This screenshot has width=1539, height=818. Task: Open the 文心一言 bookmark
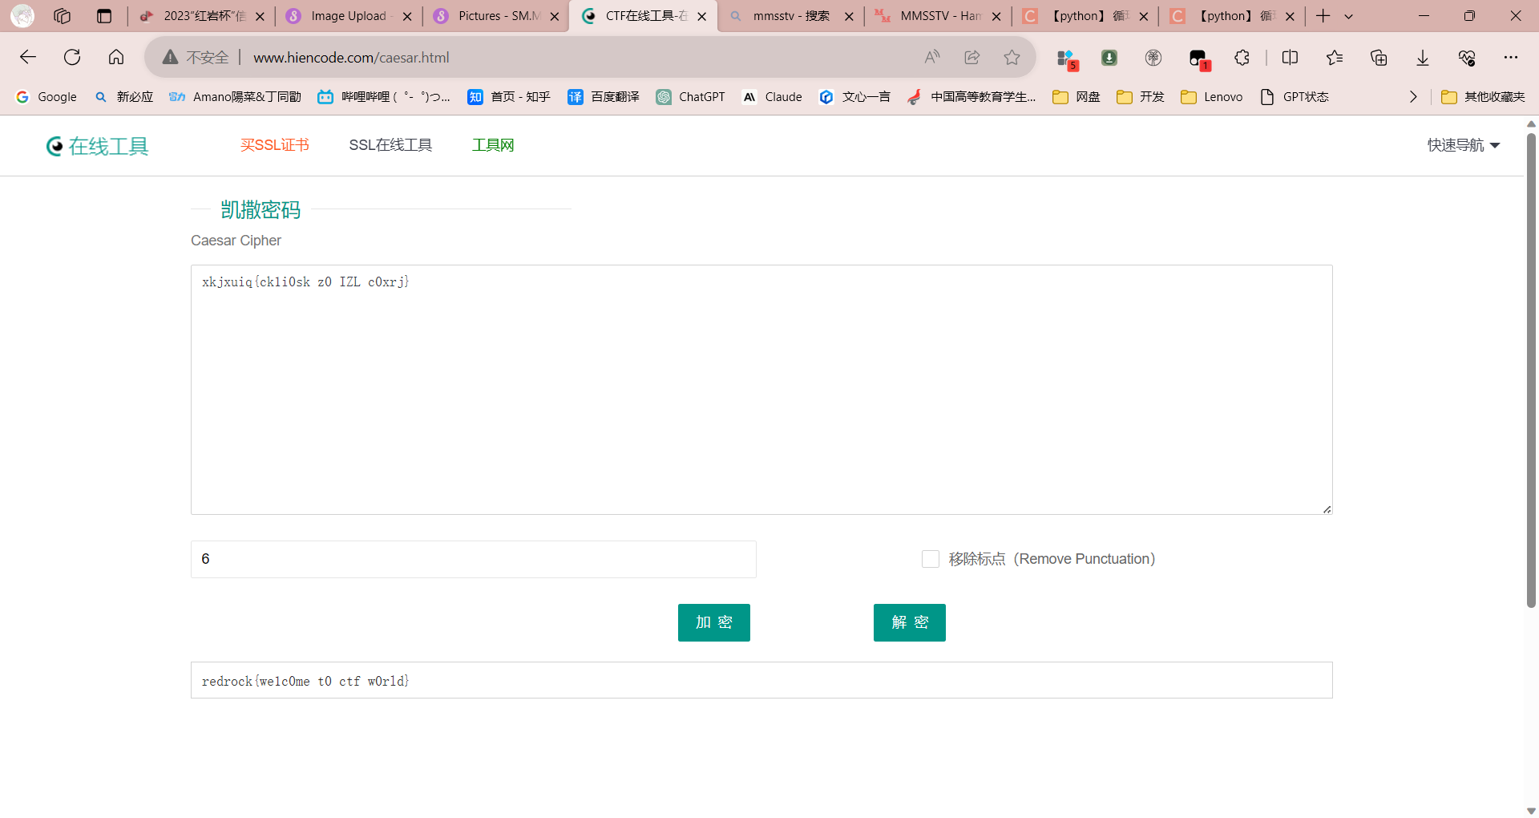point(854,97)
